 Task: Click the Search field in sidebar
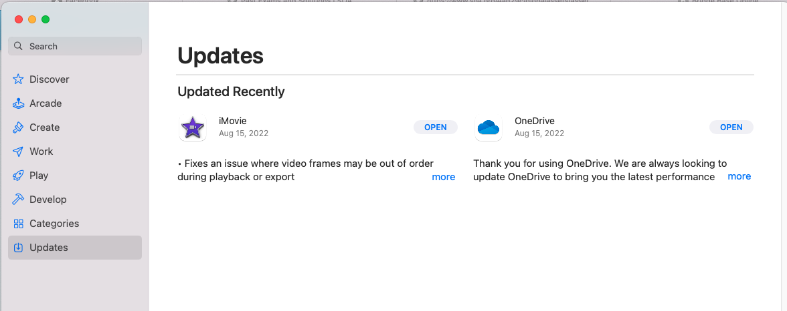(x=75, y=46)
